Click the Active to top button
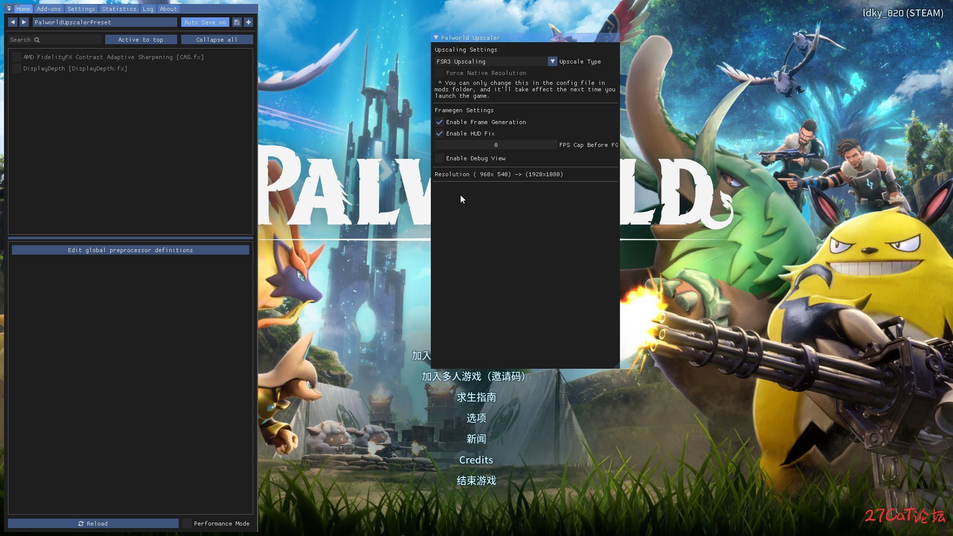953x536 pixels. [140, 40]
